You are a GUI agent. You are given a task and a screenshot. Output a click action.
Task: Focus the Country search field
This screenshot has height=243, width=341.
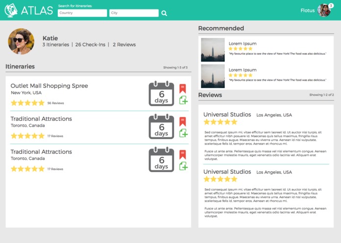click(x=82, y=13)
